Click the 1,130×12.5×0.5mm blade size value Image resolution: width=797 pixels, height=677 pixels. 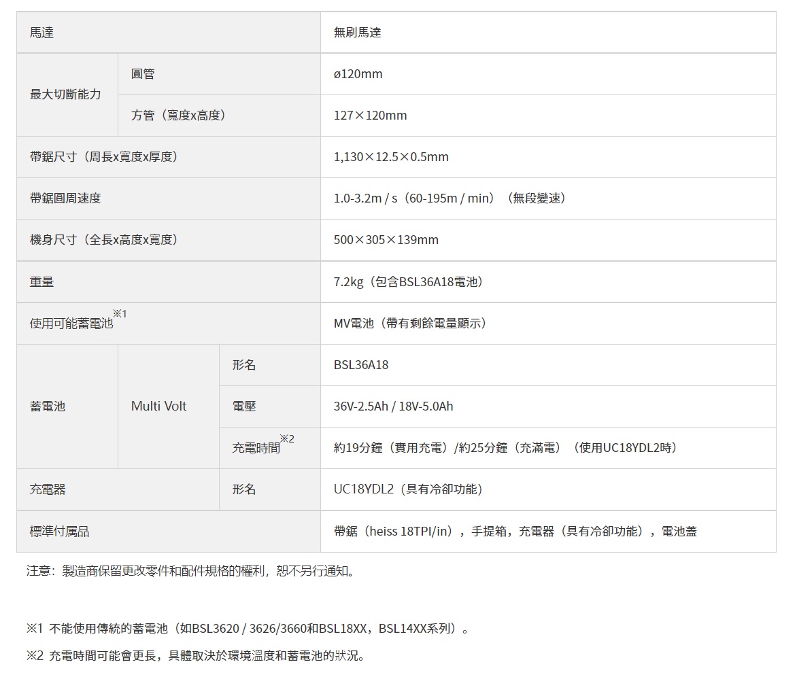pyautogui.click(x=391, y=157)
